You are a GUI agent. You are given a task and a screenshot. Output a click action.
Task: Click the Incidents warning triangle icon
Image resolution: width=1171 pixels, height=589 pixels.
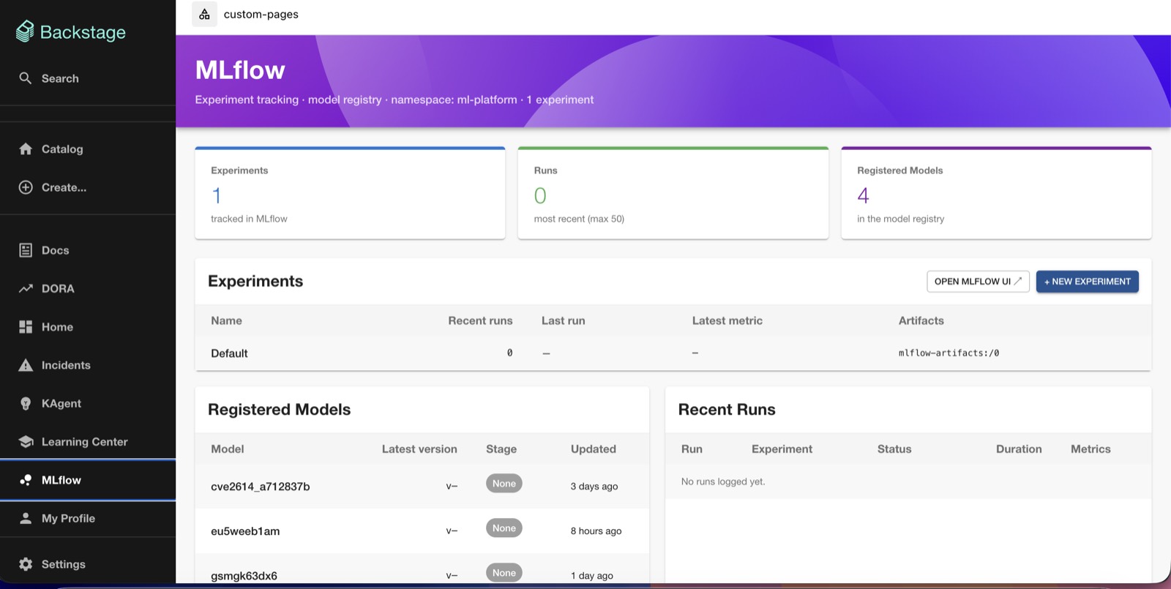26,365
